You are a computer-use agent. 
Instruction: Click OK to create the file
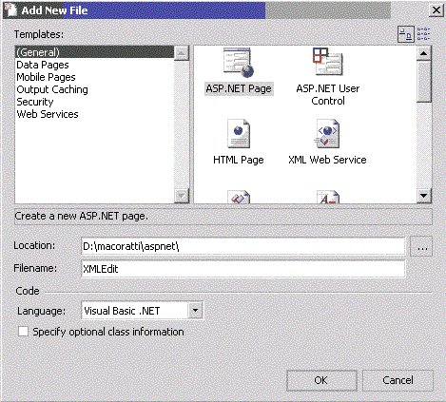click(321, 380)
